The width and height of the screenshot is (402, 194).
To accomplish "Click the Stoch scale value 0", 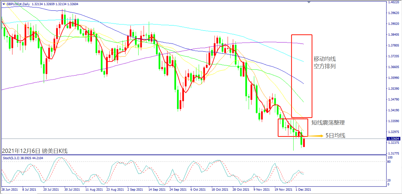I will click(389, 184).
